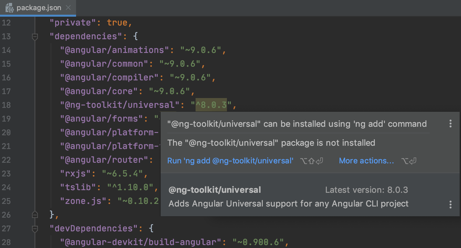Screen dimensions: 461x248
Task: Click line number 13 in the gutter
Action: click(x=6, y=36)
